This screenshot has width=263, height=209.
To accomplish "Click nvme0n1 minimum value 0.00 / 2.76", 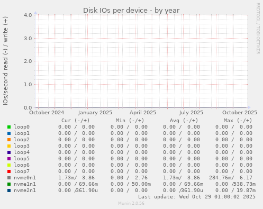I will coord(129,178).
